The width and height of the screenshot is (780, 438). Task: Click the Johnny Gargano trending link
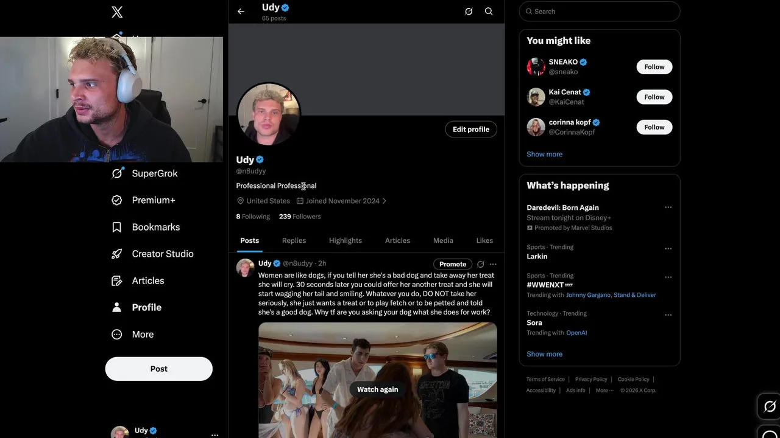click(x=588, y=295)
